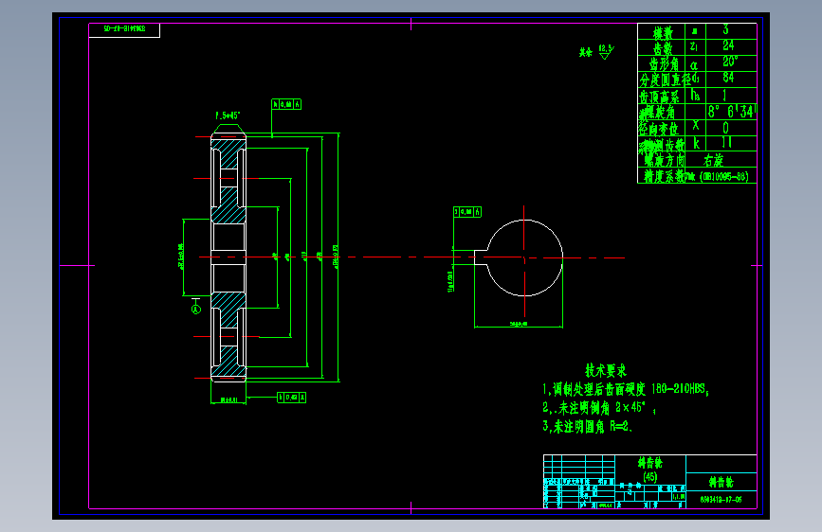Viewport: 822px width, 532px height.
Task: Click the helix angle value 8° 6'34"
Action: (x=731, y=112)
